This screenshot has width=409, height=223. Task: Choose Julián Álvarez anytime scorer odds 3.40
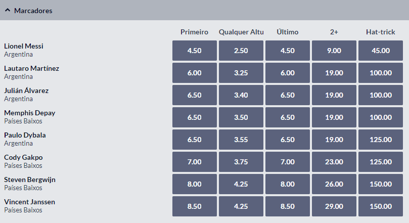[x=241, y=95]
